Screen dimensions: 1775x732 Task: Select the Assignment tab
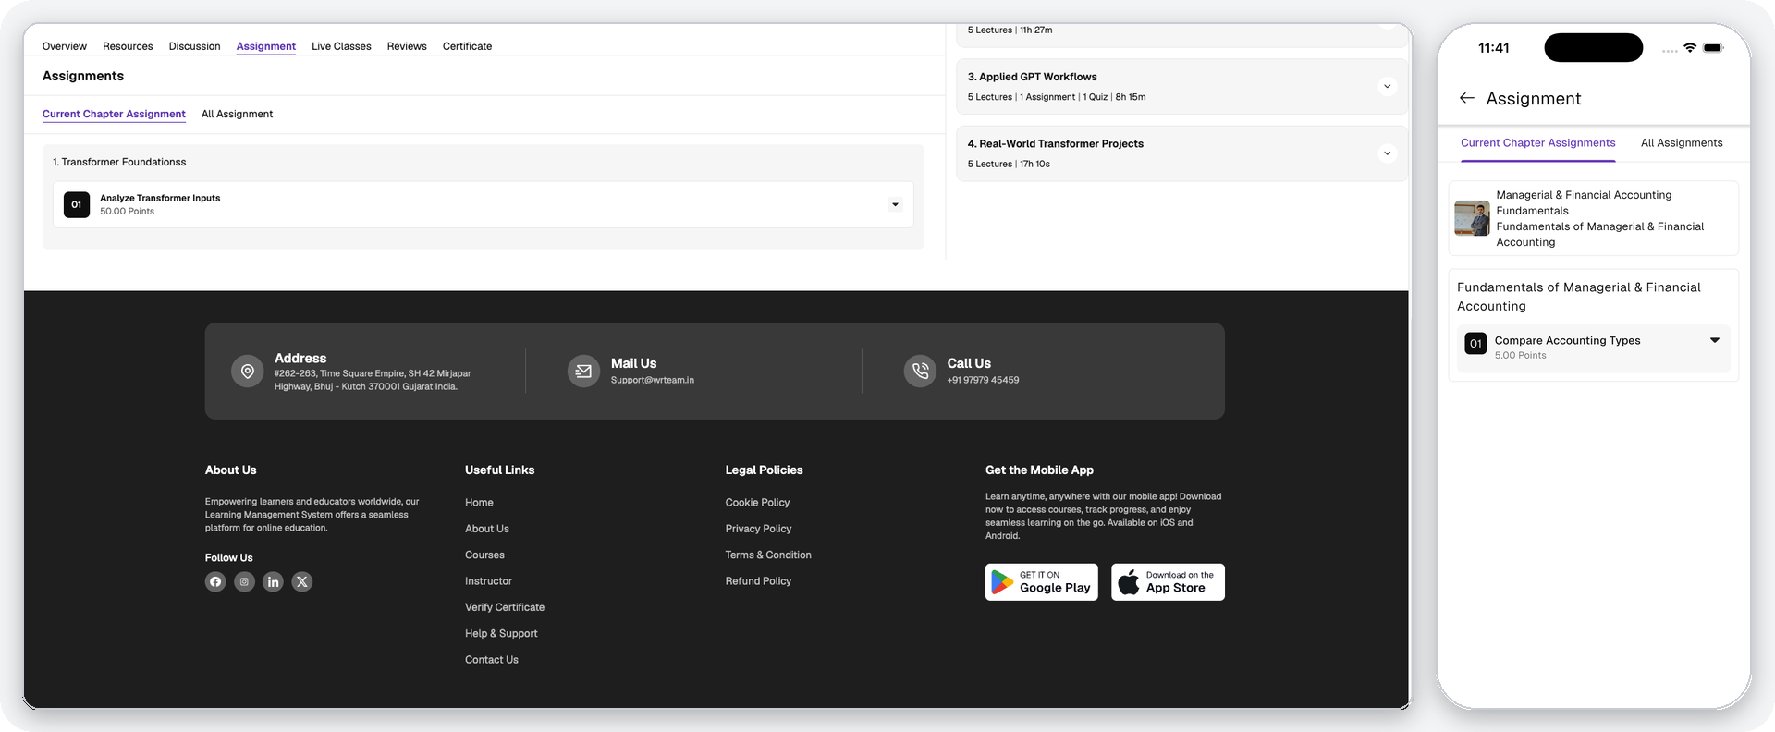point(266,46)
